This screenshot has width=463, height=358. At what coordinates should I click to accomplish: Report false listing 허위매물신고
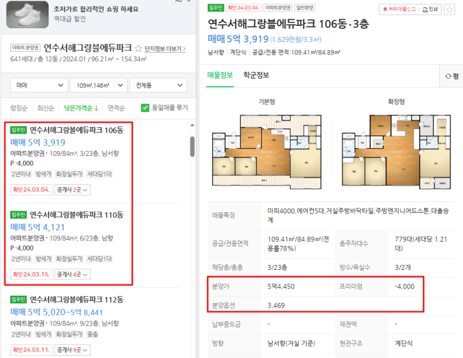click(400, 9)
